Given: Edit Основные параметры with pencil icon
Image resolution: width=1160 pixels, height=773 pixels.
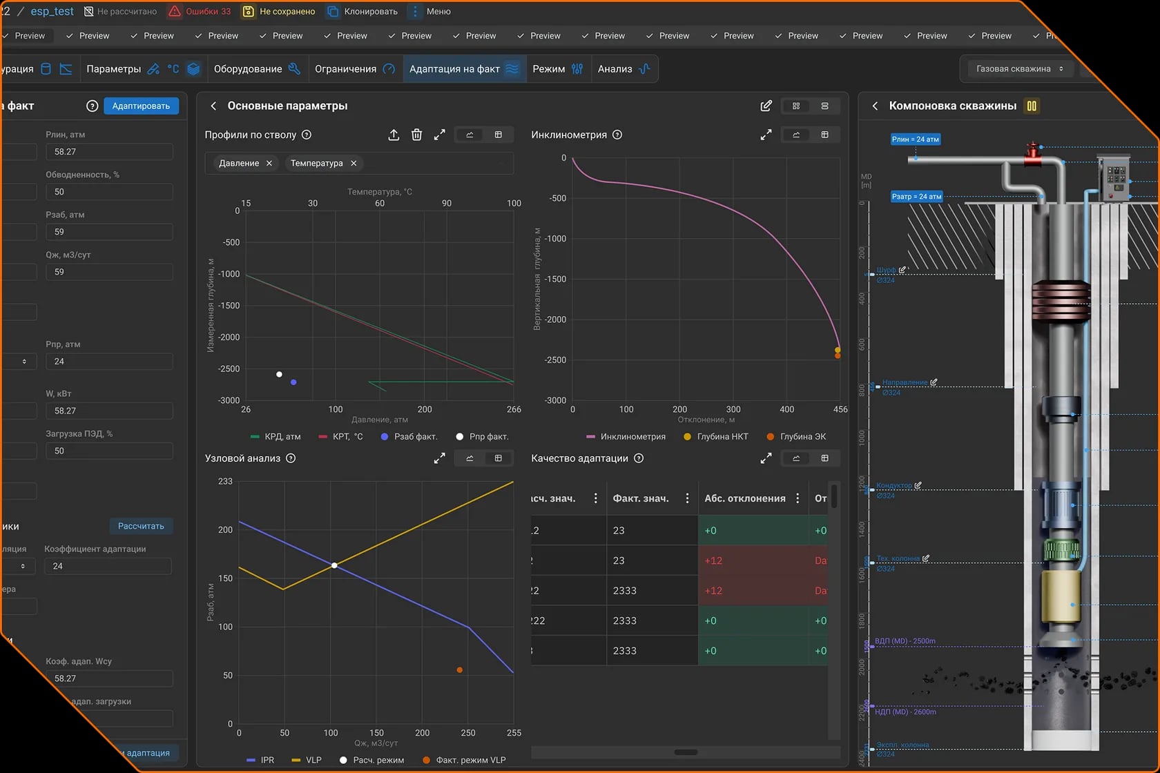Looking at the screenshot, I should coord(766,106).
